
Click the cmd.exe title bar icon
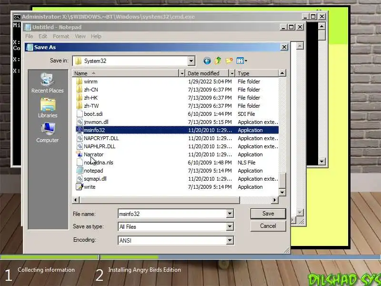[x=17, y=17]
